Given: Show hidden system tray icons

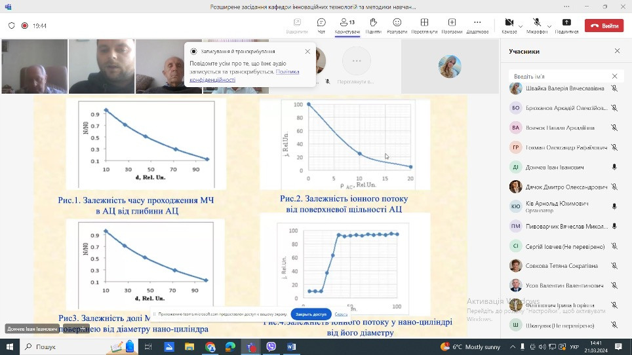Looking at the screenshot, I should 512,346.
